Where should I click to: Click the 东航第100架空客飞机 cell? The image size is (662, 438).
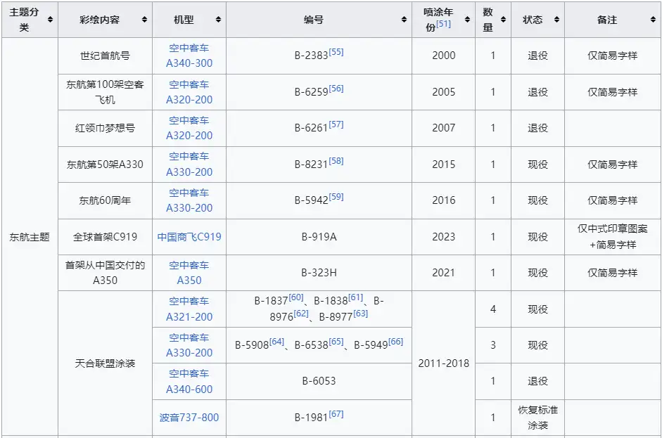105,92
